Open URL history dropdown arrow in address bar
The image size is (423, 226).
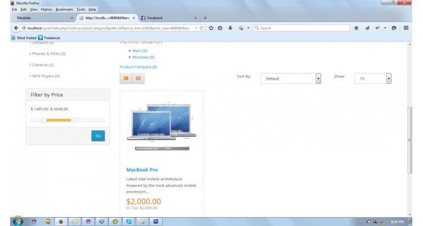click(196, 28)
